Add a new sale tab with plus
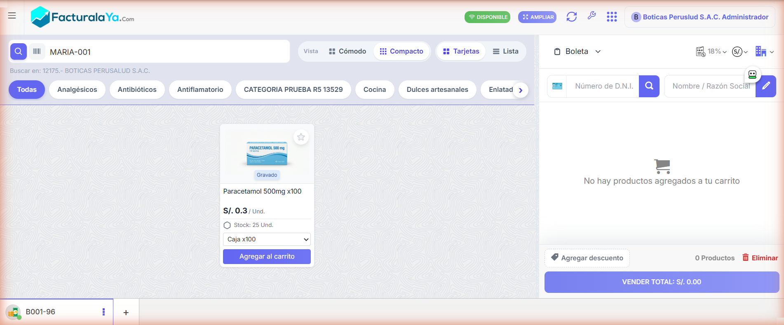The image size is (784, 325). (126, 313)
